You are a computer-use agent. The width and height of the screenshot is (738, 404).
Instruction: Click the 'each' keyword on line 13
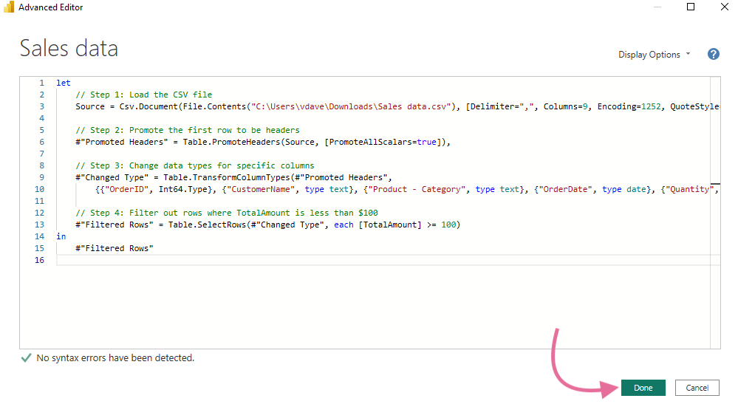[344, 225]
